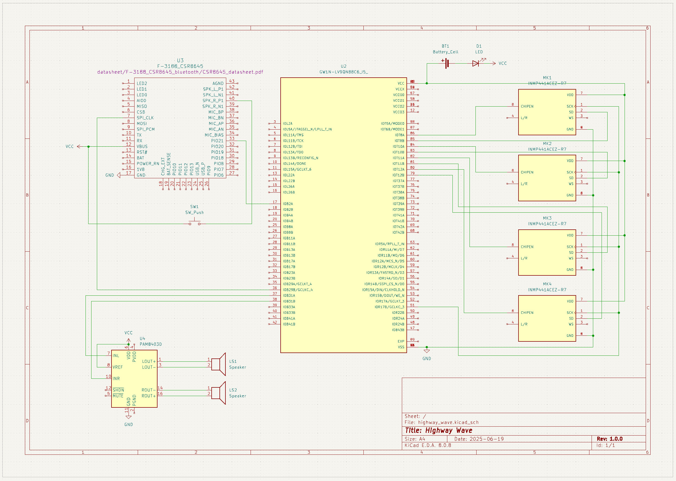Click the U2 GW1N-LV9QN88C6 FPGA body
The height and width of the screenshot is (481, 676).
coord(343,215)
